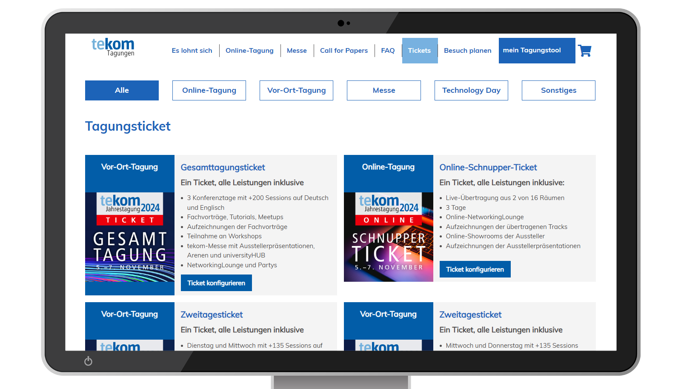The width and height of the screenshot is (681, 389).
Task: Open the FAQ page
Action: click(x=388, y=50)
